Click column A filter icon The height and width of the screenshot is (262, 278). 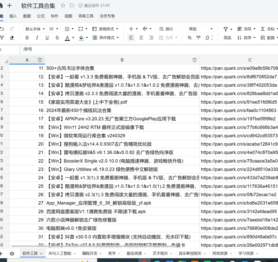coord(40,60)
